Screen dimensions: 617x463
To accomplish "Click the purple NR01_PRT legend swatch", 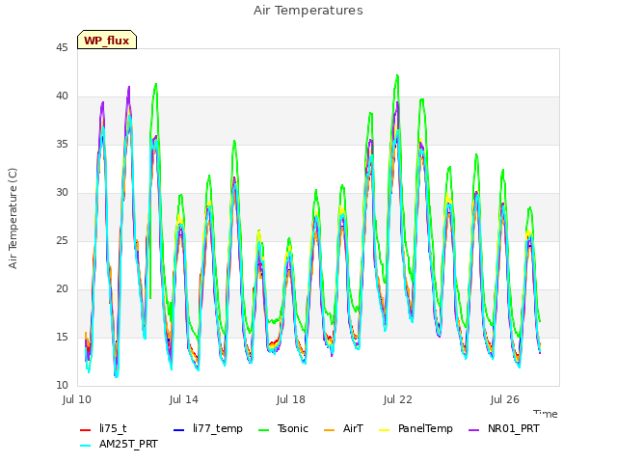I will click(x=473, y=430).
